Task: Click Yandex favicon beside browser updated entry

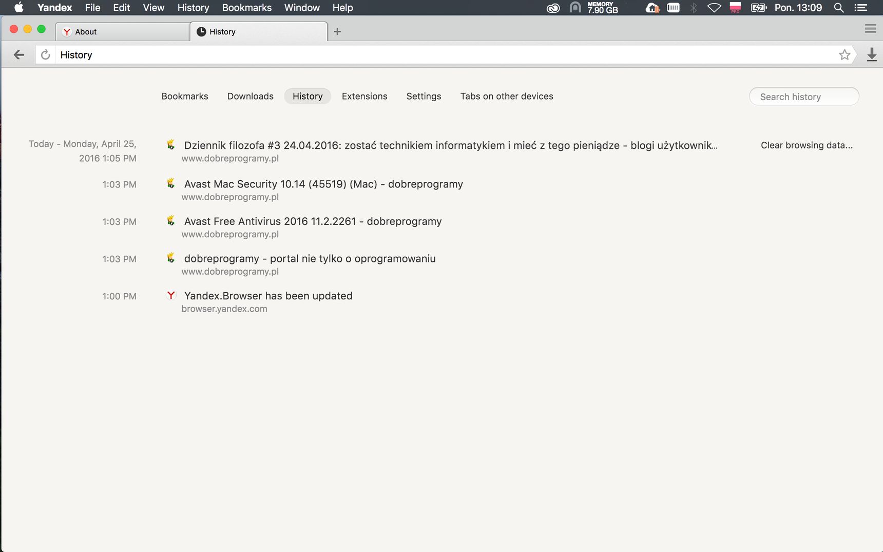Action: click(x=171, y=295)
